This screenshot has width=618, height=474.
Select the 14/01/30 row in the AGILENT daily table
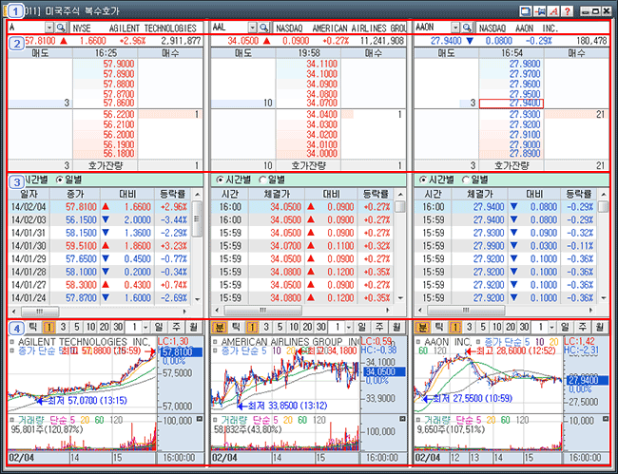(x=100, y=246)
